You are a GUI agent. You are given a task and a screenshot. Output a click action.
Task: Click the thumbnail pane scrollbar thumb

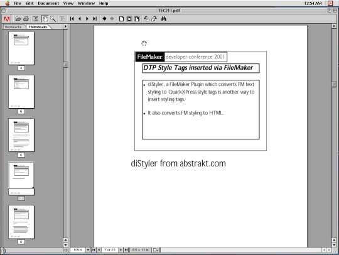(66, 65)
